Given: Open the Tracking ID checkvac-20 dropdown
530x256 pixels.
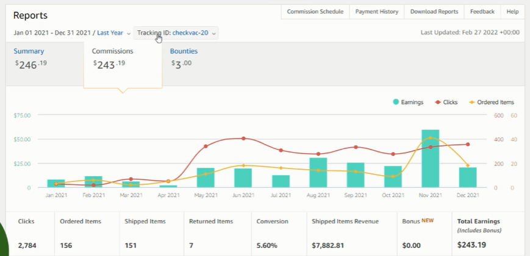Looking at the screenshot, I should [176, 33].
